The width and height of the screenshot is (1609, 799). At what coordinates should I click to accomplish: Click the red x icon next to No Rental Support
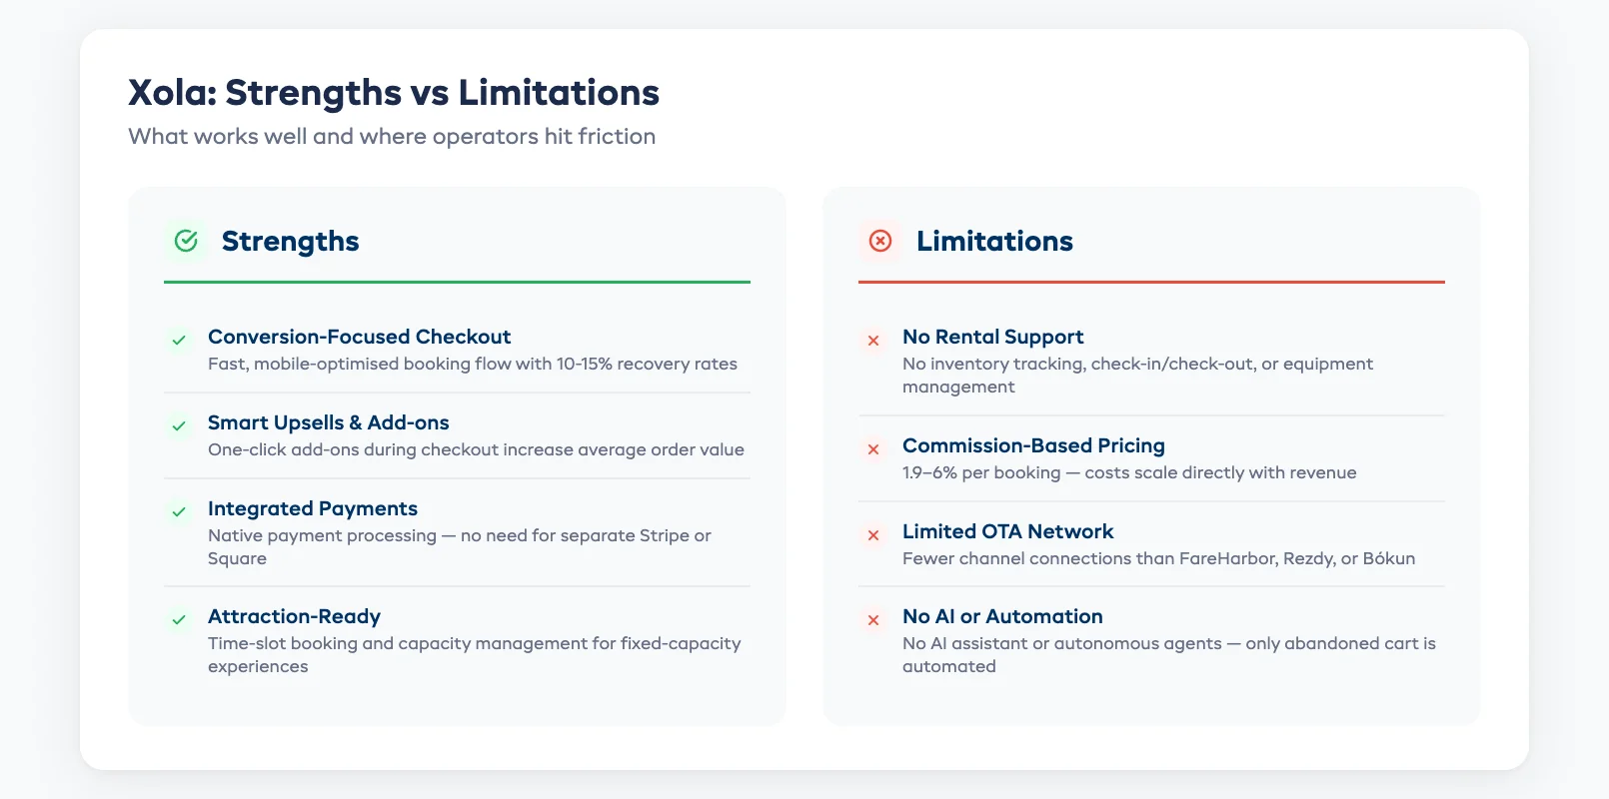[873, 341]
